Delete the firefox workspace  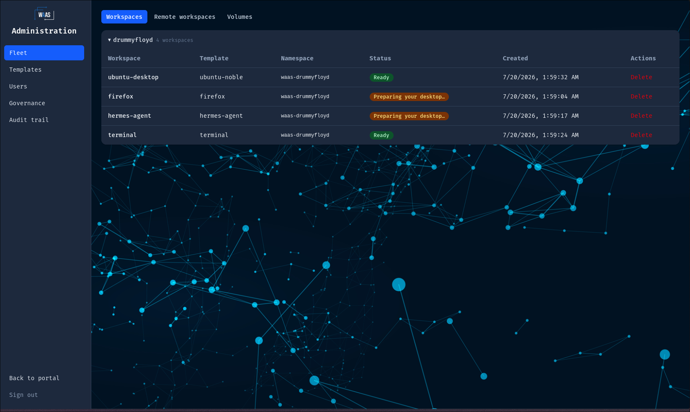point(641,96)
